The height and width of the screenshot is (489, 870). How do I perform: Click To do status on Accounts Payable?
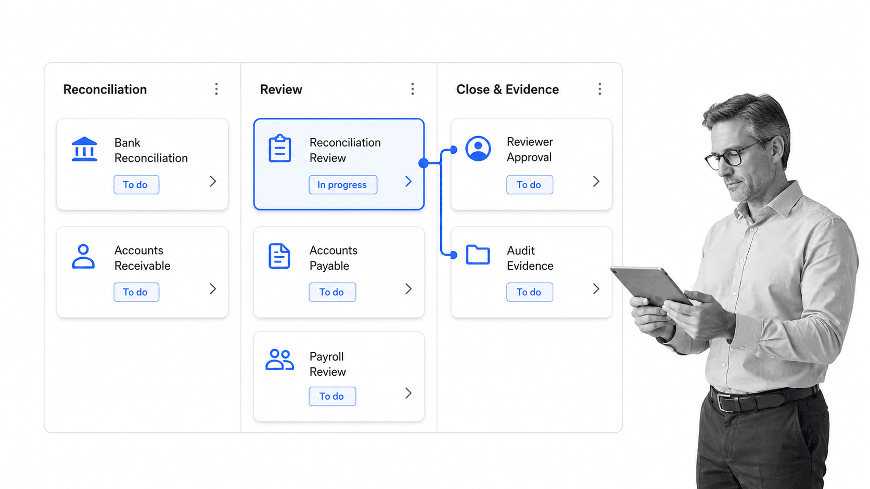pos(332,292)
